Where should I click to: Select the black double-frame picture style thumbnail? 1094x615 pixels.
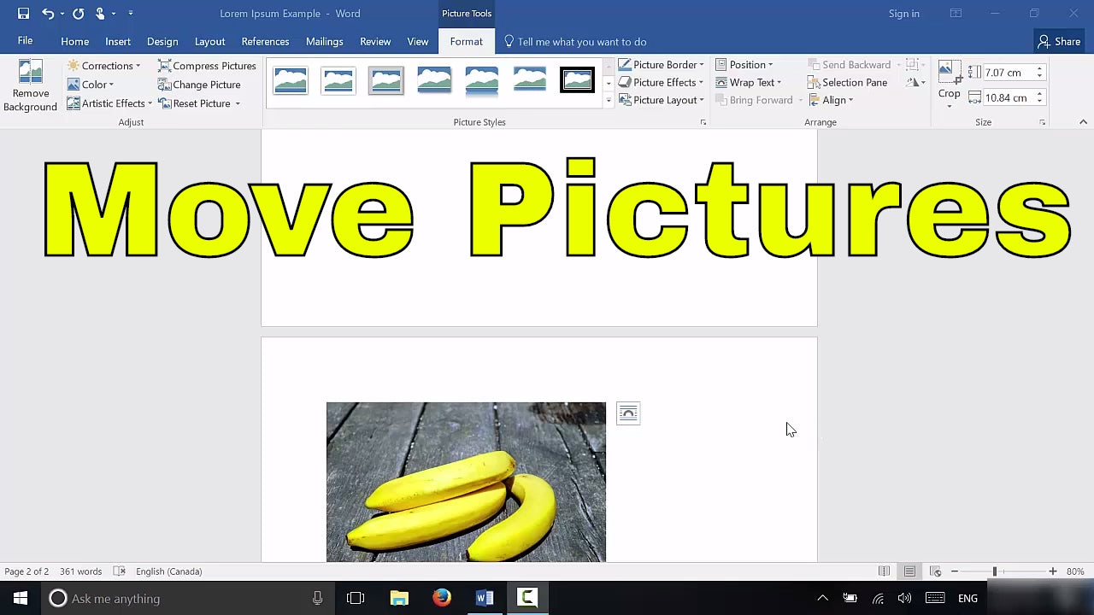(577, 80)
